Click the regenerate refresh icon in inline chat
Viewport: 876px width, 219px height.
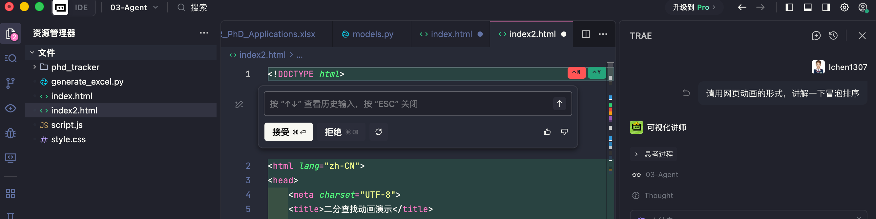(379, 132)
